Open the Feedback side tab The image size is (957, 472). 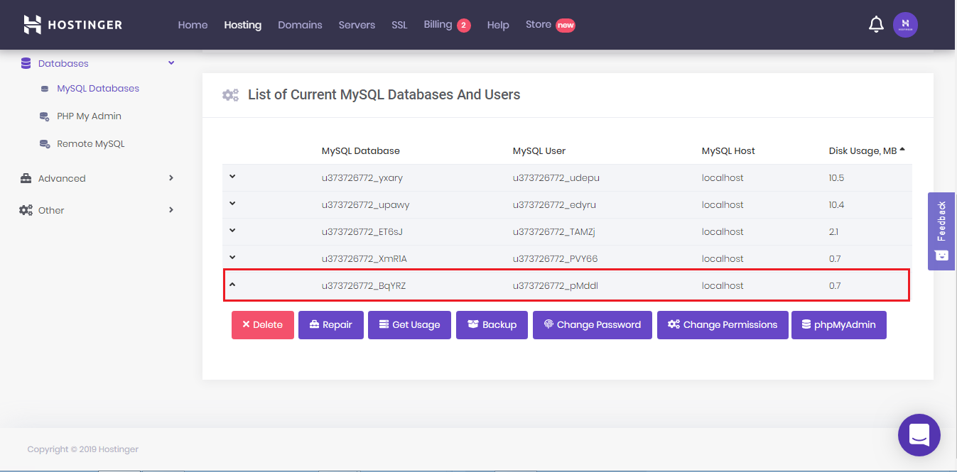click(x=941, y=231)
